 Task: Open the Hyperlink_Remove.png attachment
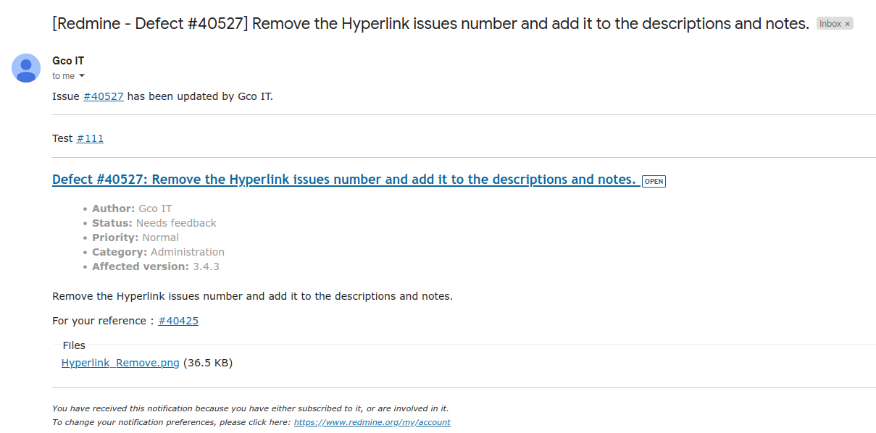120,363
